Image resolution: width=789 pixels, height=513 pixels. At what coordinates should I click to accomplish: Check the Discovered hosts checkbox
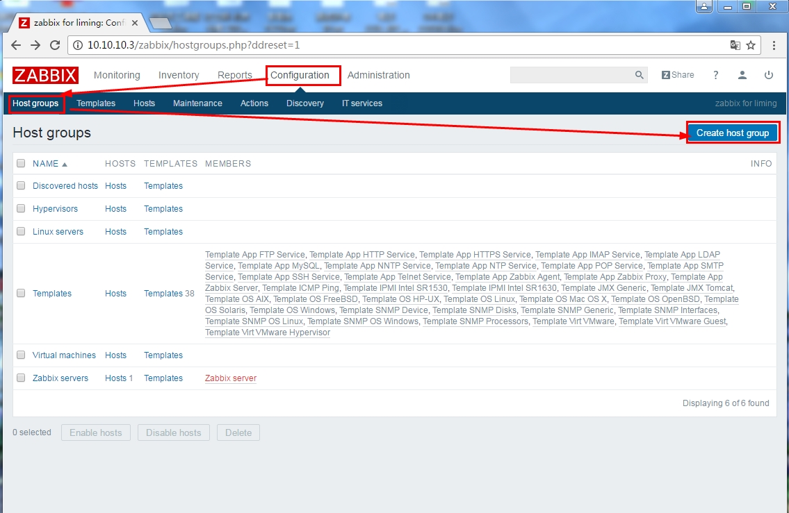coord(21,185)
